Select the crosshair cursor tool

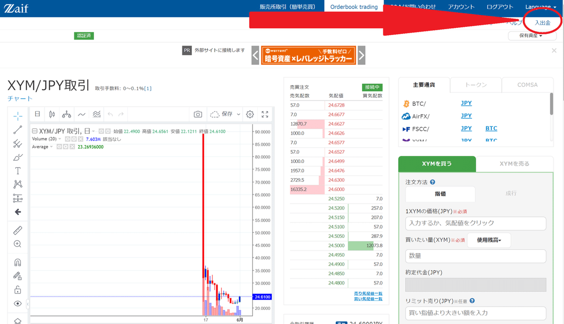click(18, 116)
